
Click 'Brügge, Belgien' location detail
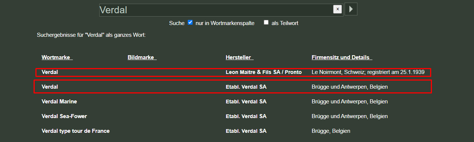tap(331, 131)
